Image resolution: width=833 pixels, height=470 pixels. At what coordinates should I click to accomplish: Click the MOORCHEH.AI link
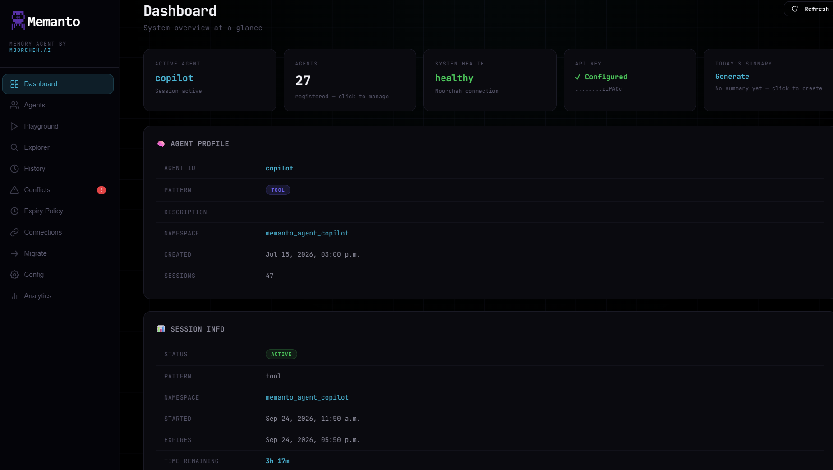tap(30, 51)
